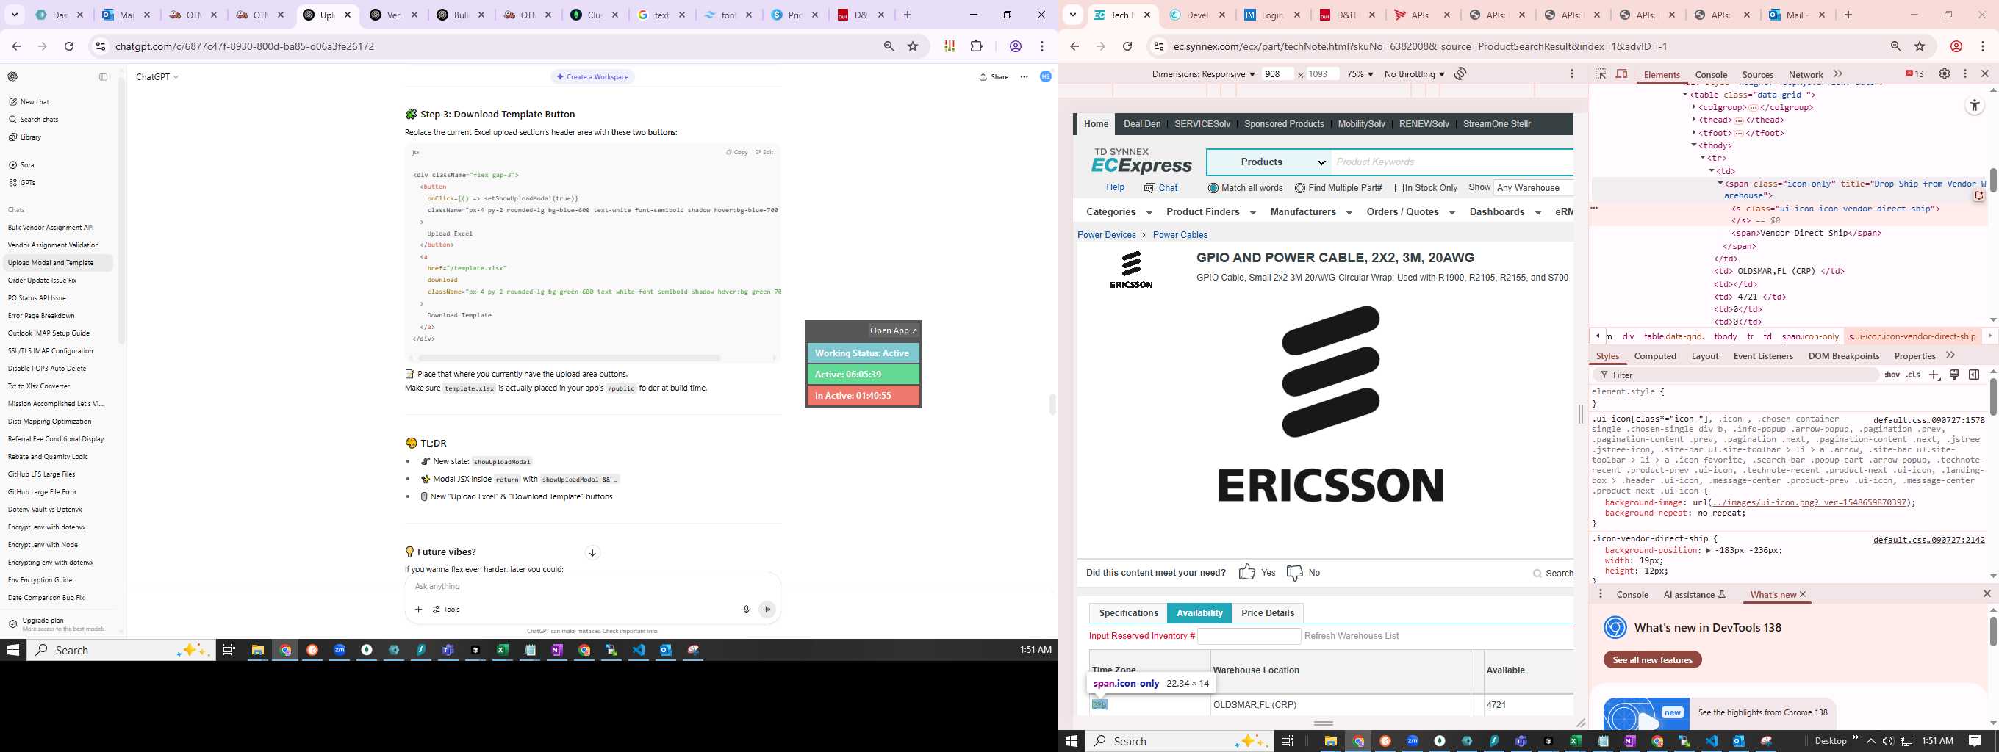Open the Any Warehouse dropdown
The height and width of the screenshot is (752, 1999).
(1533, 187)
